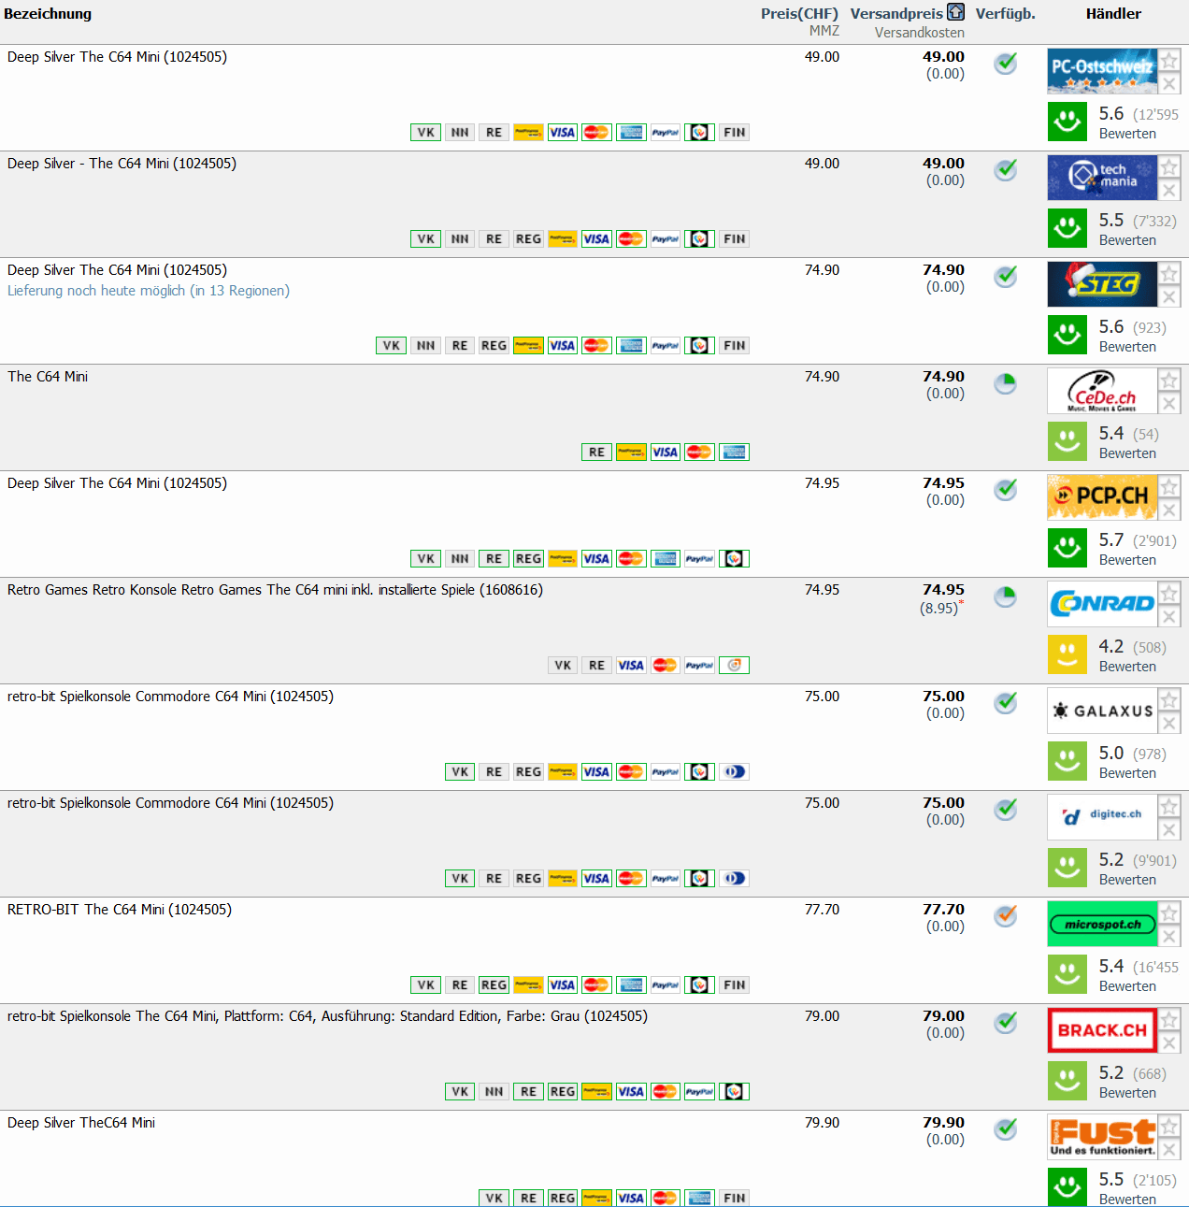Click the green smiley rating for STEG
1189x1207 pixels.
1067,334
